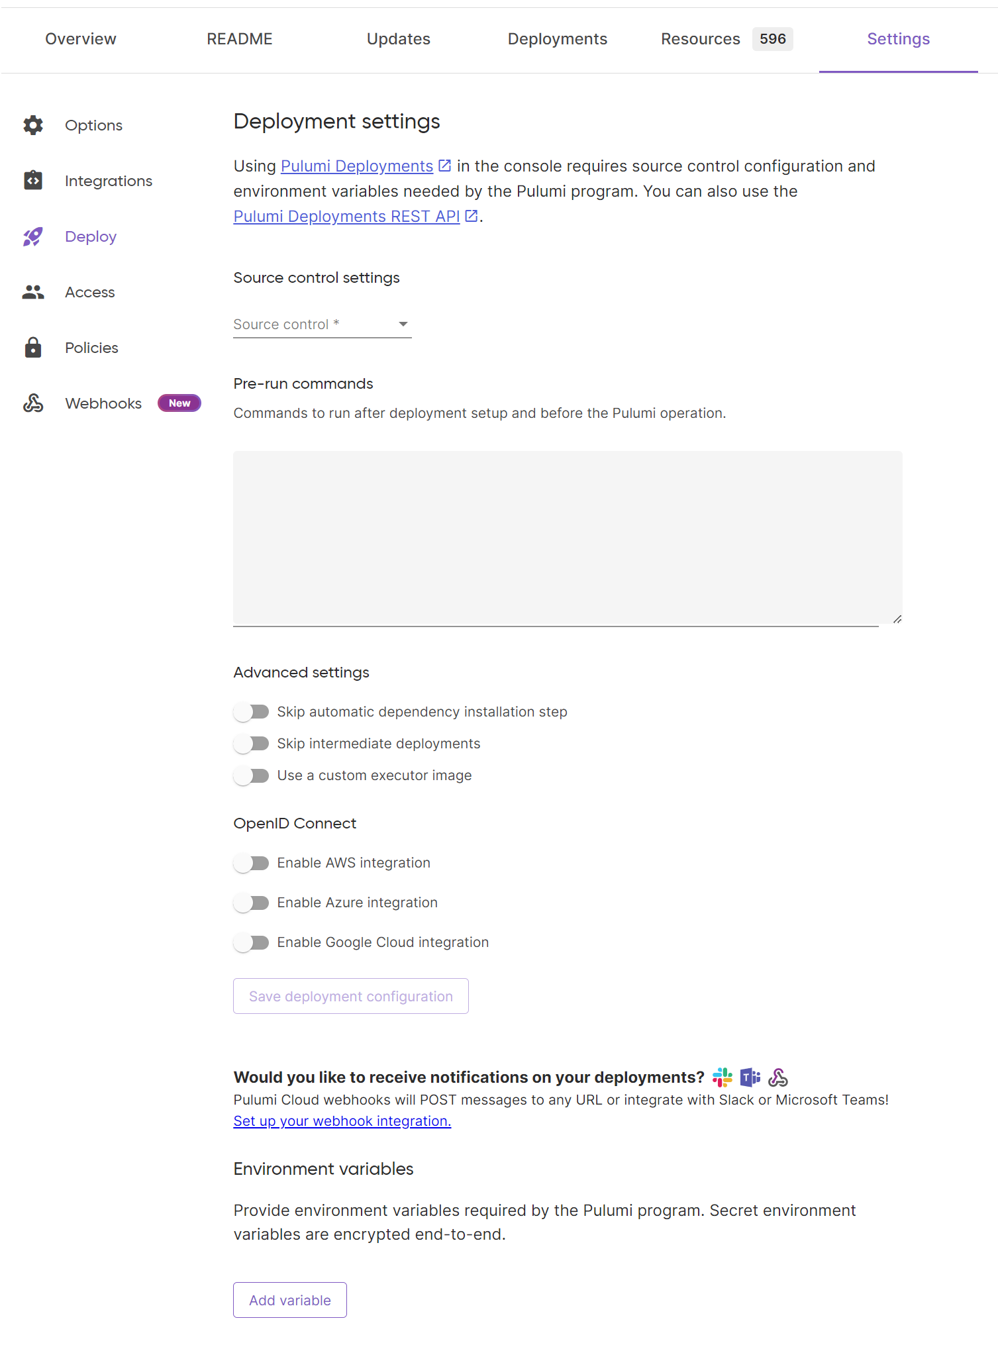Open the Updates tab
Viewport: 998px width, 1347px height.
tap(398, 38)
